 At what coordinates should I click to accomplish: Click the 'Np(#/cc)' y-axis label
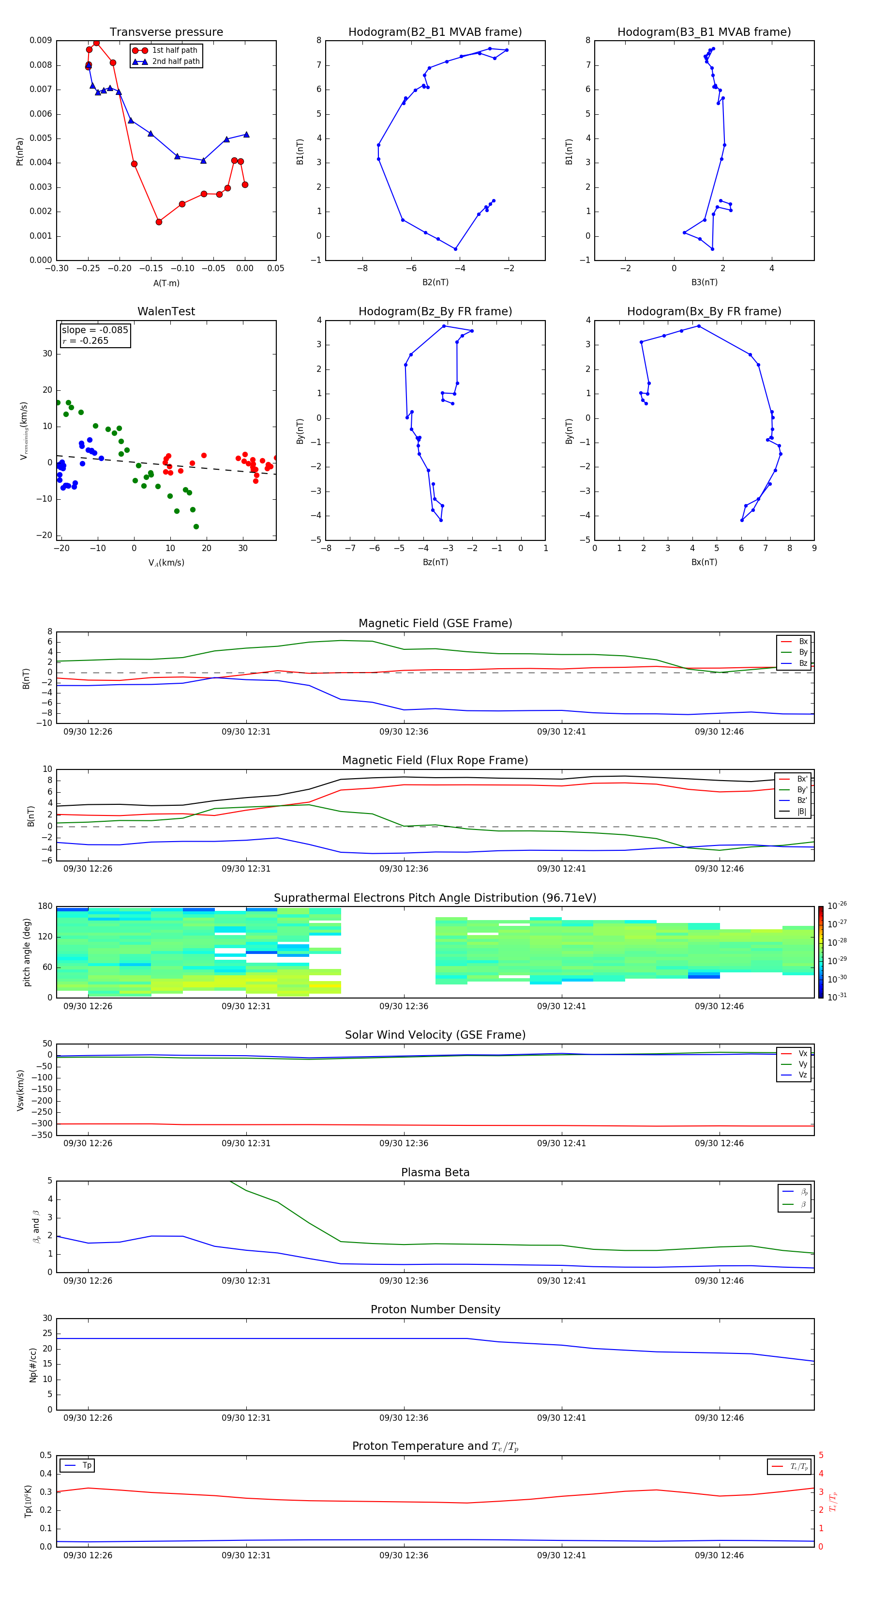tap(33, 1365)
